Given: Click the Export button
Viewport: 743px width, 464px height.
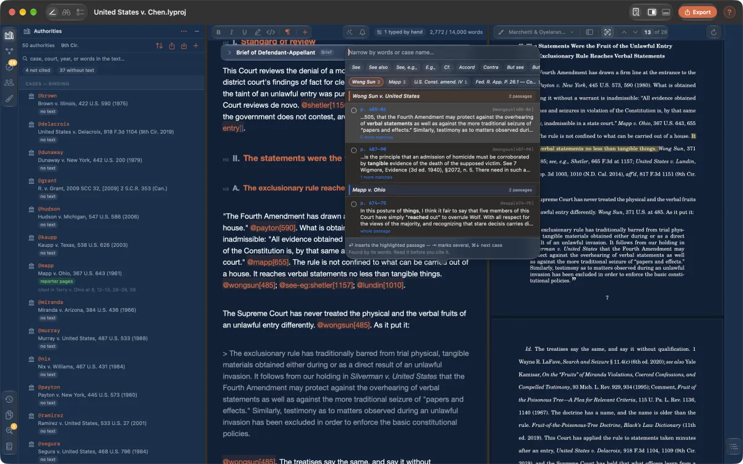Looking at the screenshot, I should (697, 12).
